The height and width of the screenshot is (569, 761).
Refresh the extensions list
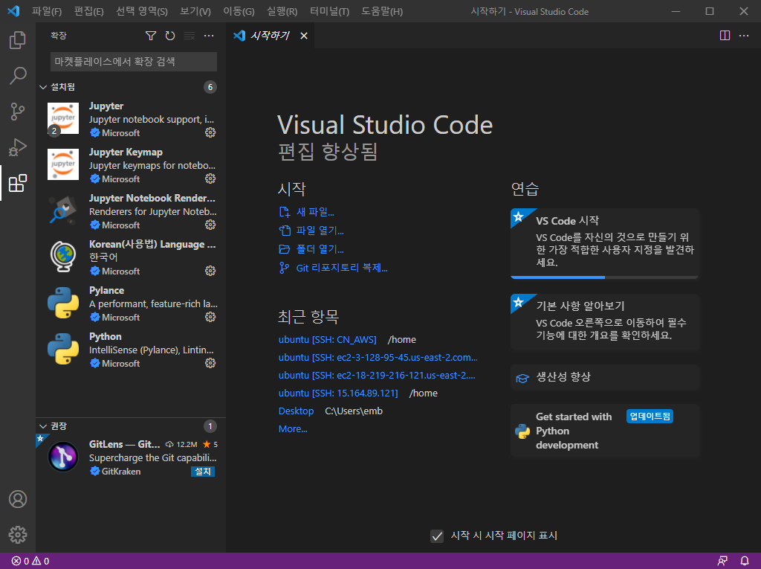coord(170,36)
